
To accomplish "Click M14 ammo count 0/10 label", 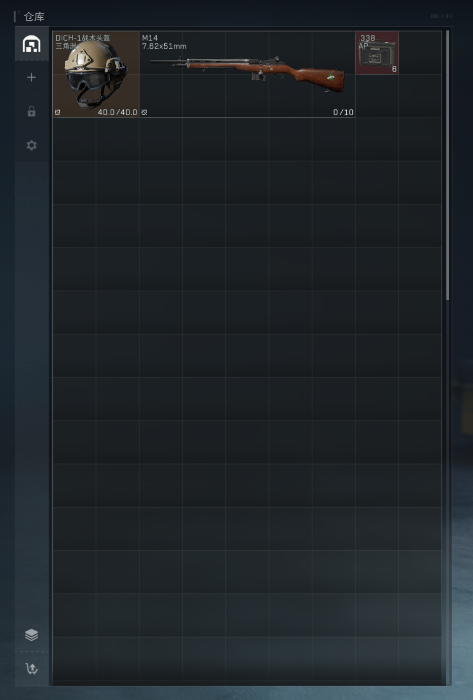I will [343, 112].
